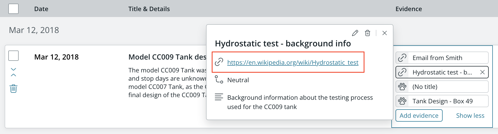
Task: Move the event up with the chevron
Action: (x=13, y=75)
